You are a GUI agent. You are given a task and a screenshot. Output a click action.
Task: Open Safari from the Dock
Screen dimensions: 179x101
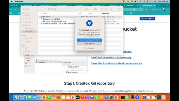tap(25, 97)
